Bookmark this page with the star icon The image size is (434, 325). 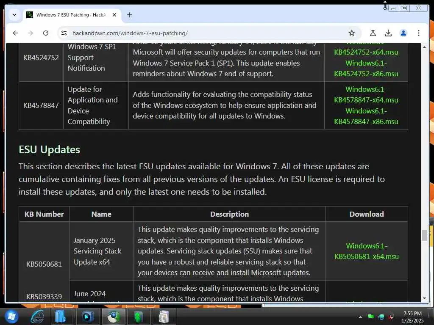click(351, 33)
